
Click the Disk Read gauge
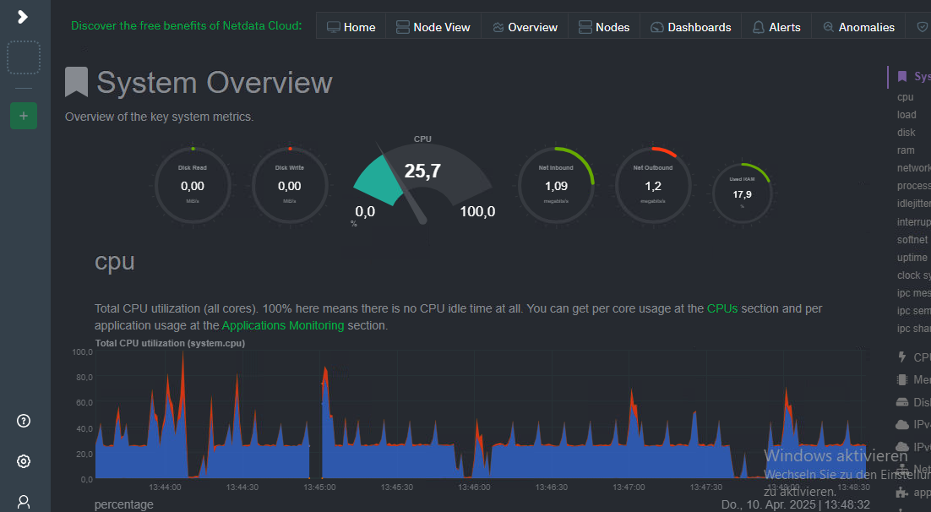[193, 185]
